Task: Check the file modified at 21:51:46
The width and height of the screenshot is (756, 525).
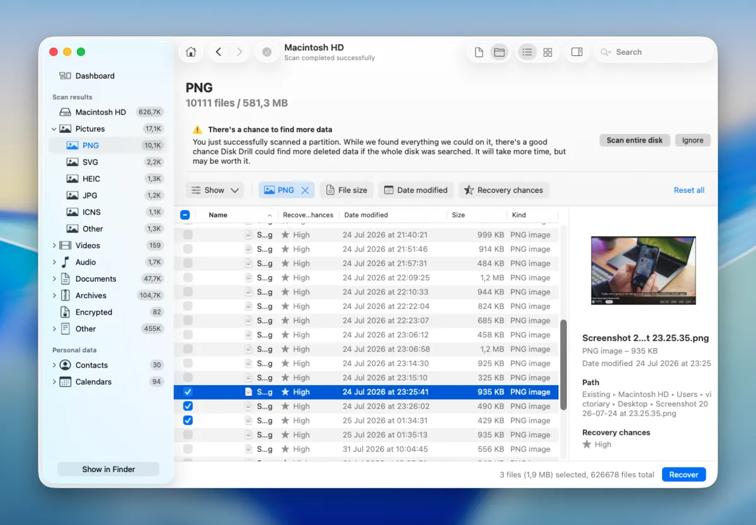Action: tap(188, 249)
